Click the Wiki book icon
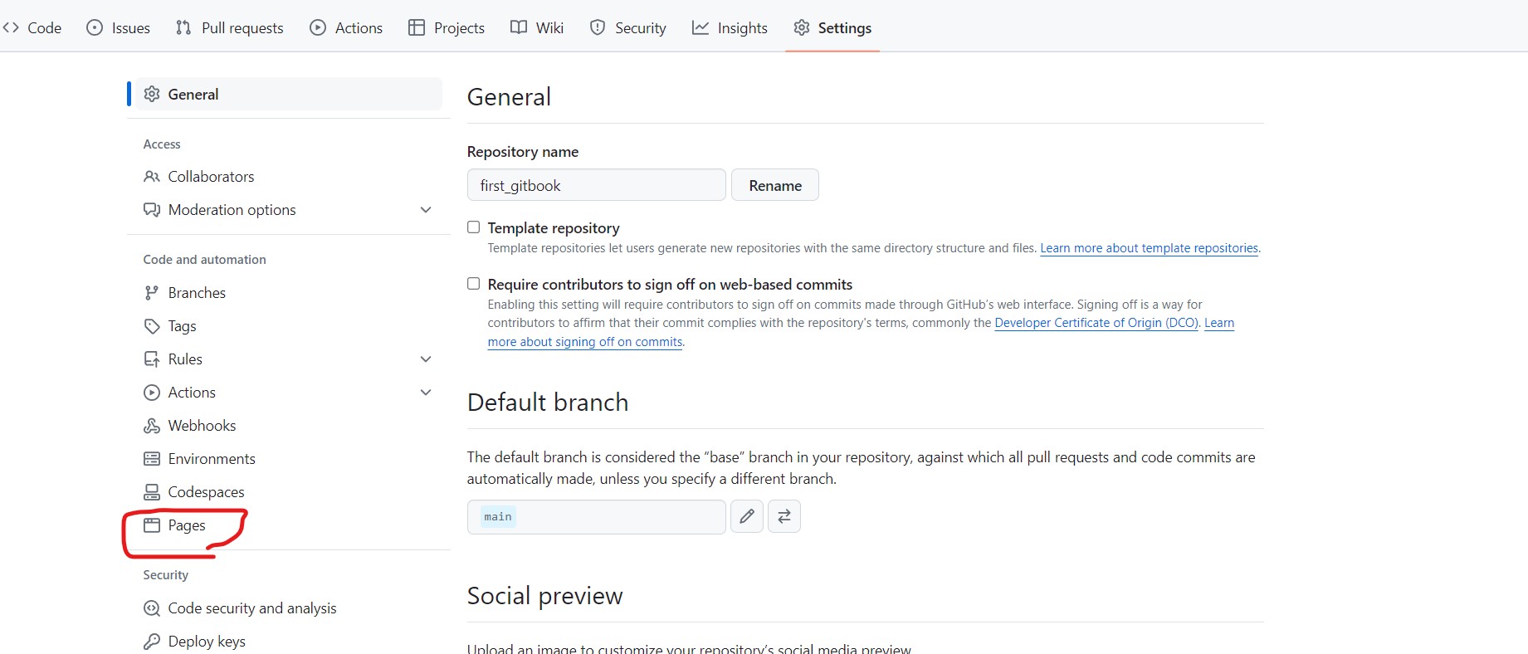Screen dimensions: 1528x654 519,27
